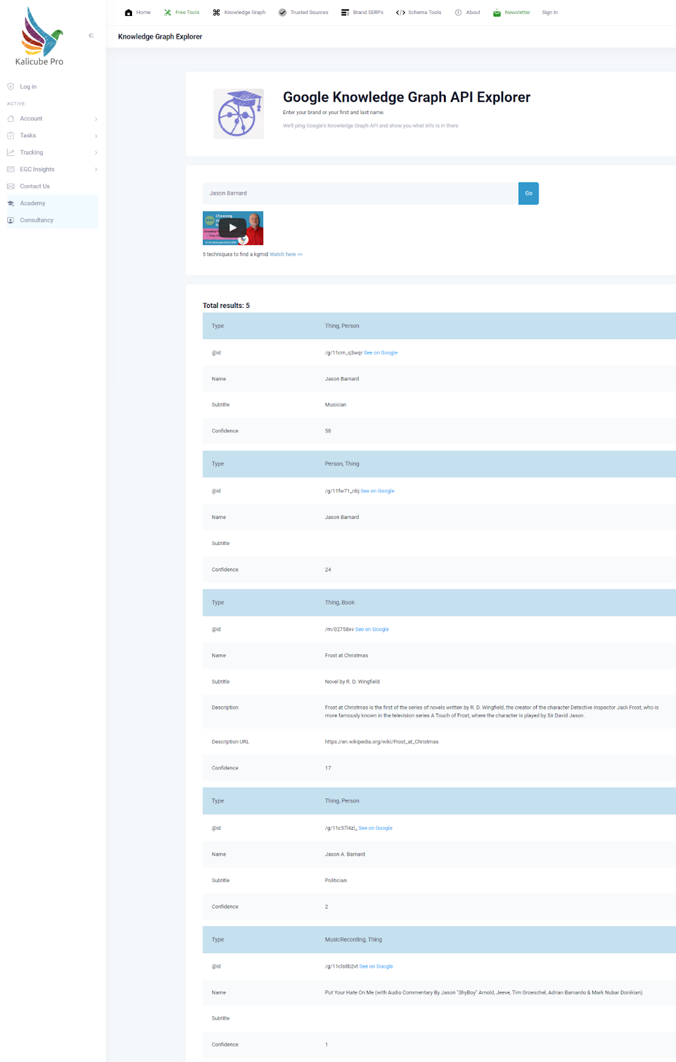See on Google for /g/11fw71_nbj

point(377,491)
